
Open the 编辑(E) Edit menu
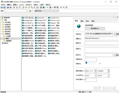[9, 5]
